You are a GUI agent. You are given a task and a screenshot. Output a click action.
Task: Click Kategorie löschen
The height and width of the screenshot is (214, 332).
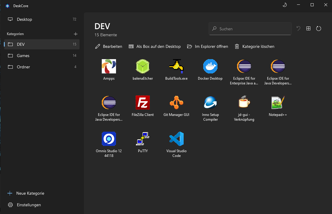[x=255, y=46]
